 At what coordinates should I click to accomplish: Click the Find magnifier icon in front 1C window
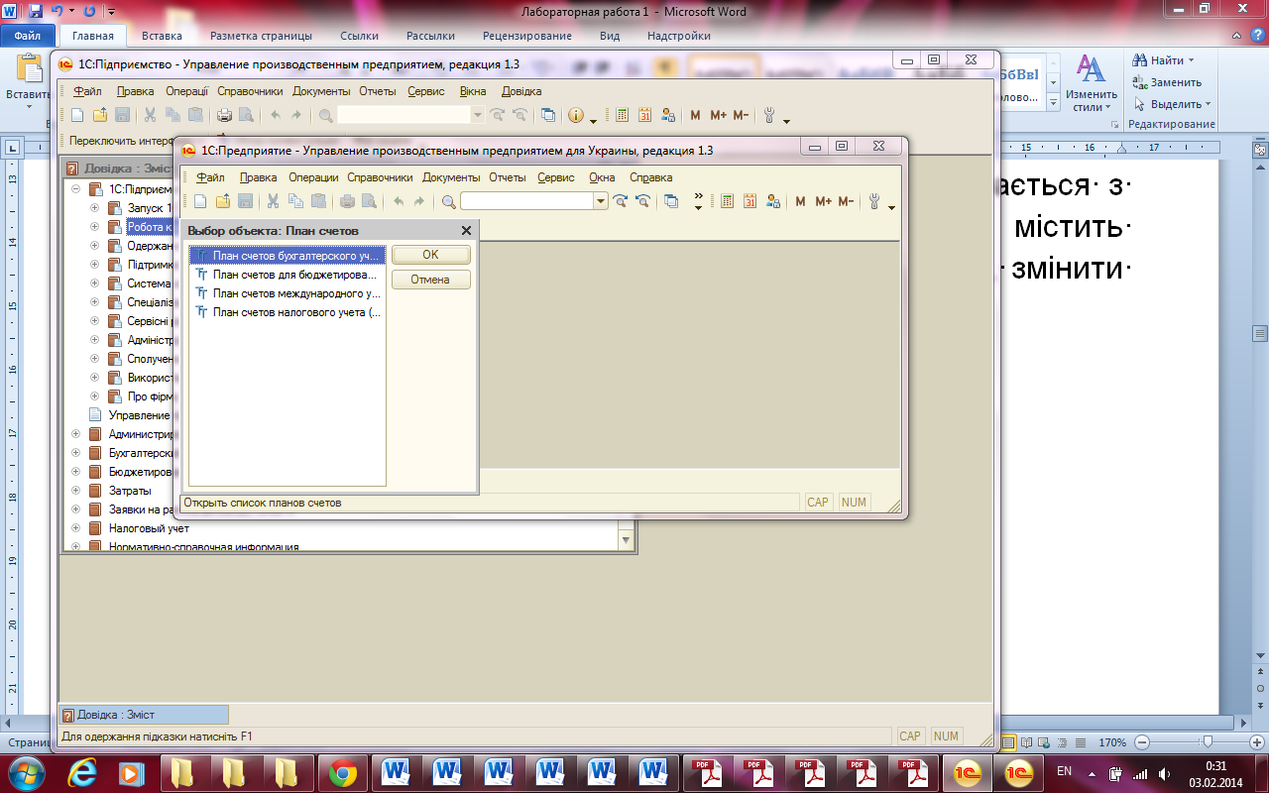[x=448, y=201]
